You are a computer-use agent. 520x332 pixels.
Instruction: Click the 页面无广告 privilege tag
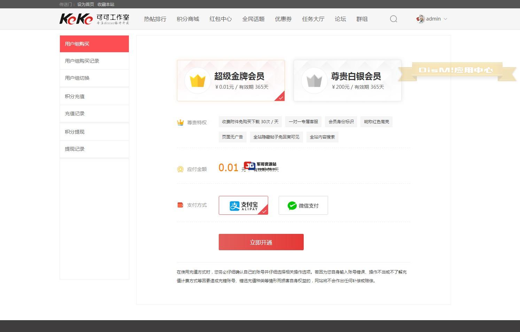(232, 137)
